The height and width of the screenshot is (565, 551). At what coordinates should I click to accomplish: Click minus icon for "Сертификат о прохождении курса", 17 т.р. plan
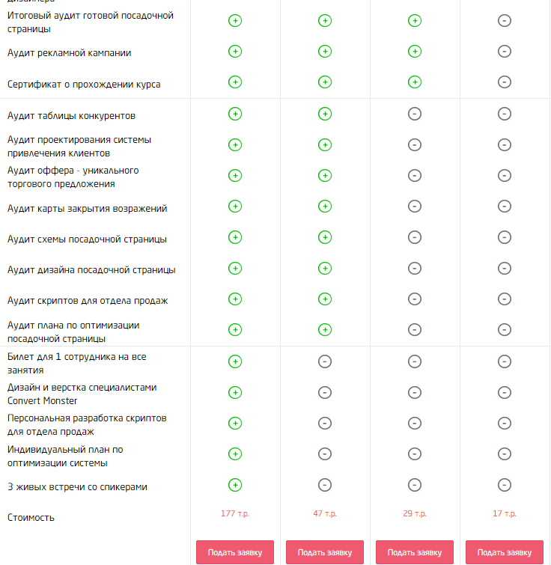[x=505, y=82]
